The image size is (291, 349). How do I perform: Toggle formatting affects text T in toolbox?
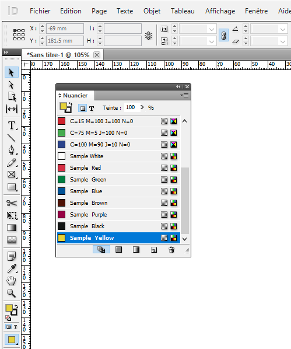(15, 327)
